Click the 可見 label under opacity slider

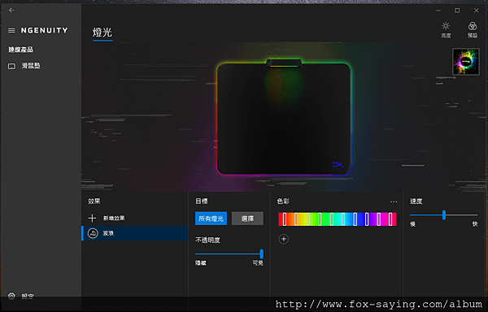[x=258, y=263]
